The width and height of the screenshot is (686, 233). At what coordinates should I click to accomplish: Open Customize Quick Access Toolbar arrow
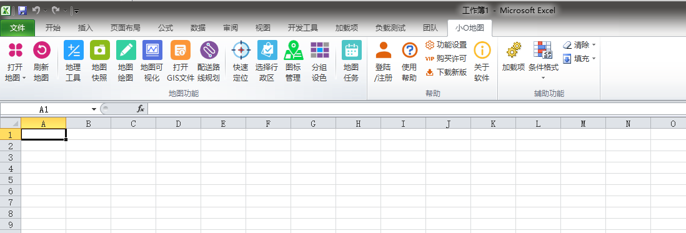point(77,11)
